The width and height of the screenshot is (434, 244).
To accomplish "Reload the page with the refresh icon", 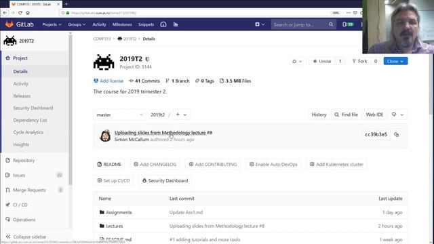I will tap(20, 13).
